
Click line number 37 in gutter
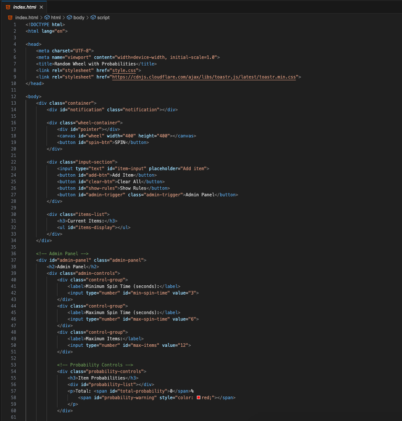pyautogui.click(x=14, y=260)
